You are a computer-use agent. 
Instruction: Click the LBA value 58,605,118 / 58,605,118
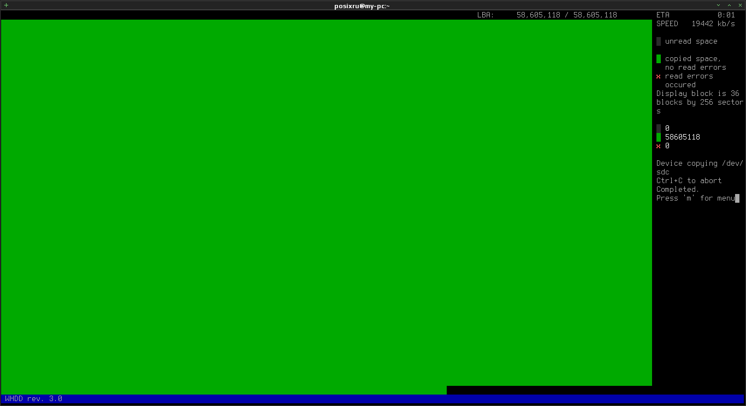click(x=567, y=15)
